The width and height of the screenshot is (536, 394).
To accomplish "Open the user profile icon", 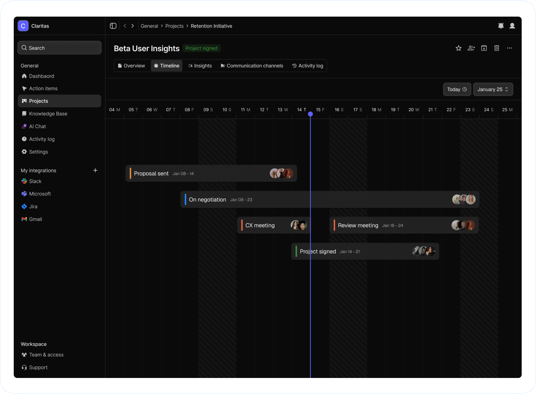I will coord(512,26).
